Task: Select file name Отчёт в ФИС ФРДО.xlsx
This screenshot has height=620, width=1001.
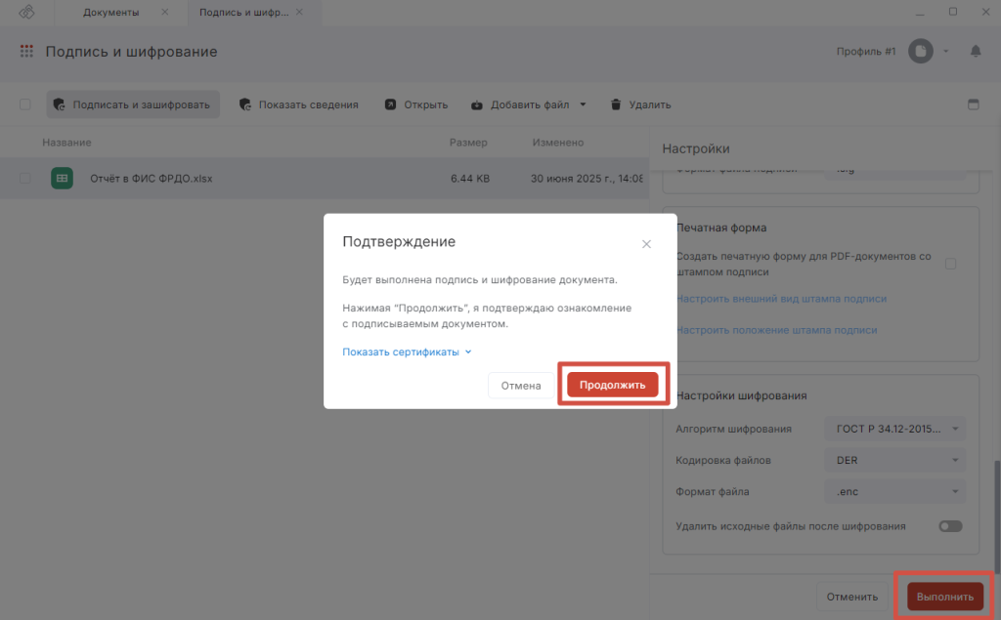Action: point(152,179)
